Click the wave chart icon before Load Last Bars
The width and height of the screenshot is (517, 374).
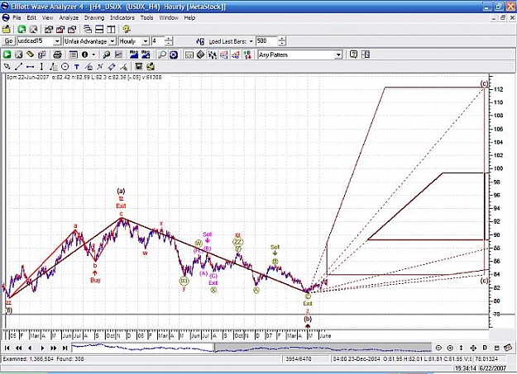pyautogui.click(x=200, y=41)
